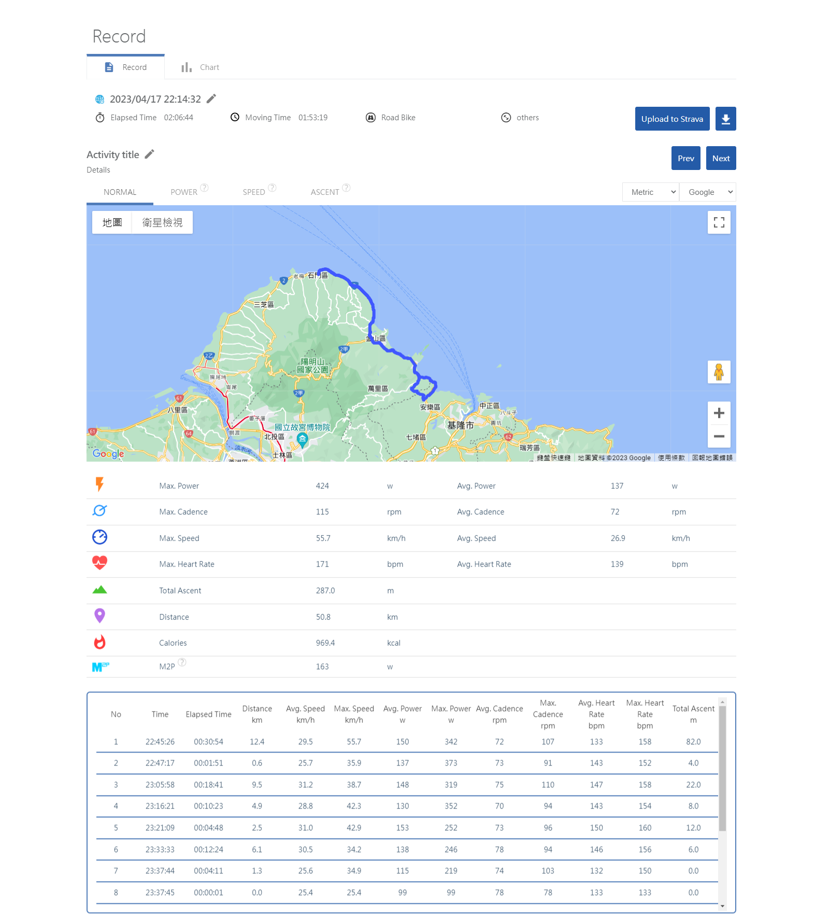Screen dimensions: 829x922
Task: Select lap 3 time 23:05:58
Action: (x=160, y=785)
